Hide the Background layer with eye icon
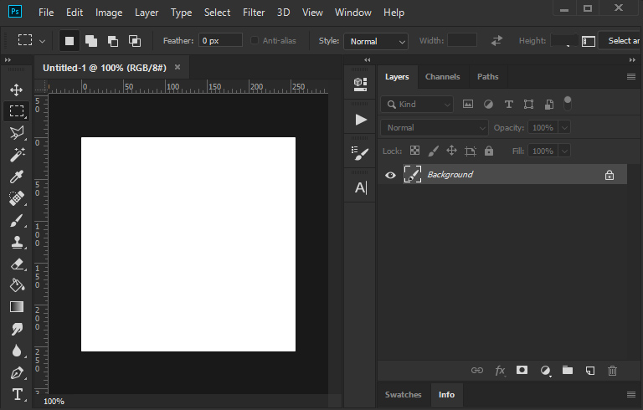This screenshot has width=643, height=410. pyautogui.click(x=390, y=175)
